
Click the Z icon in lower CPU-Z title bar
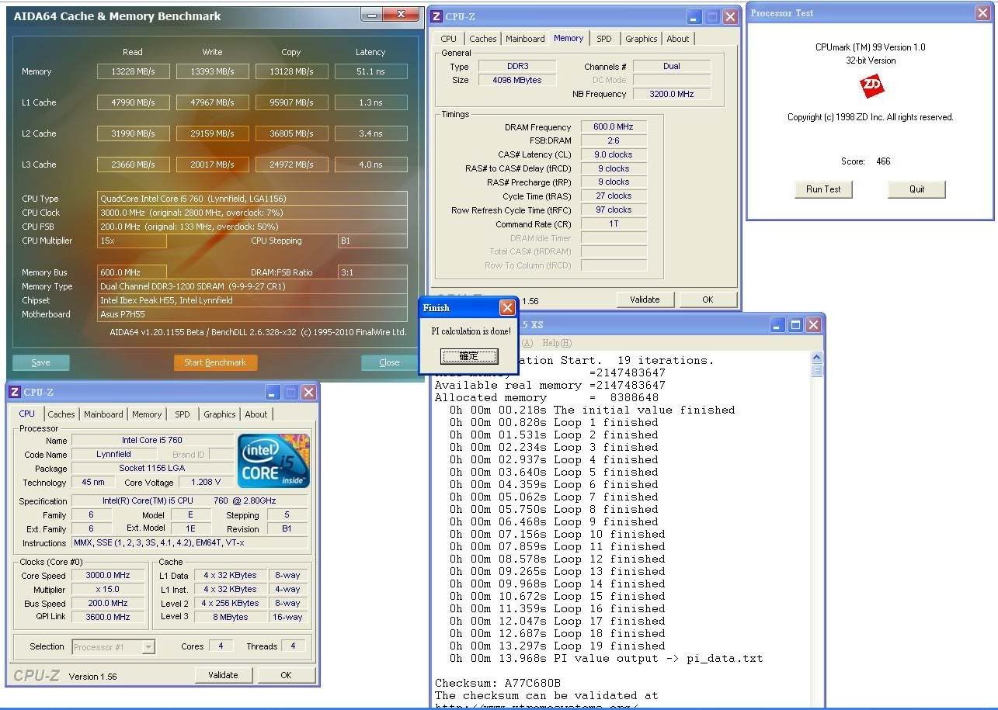tap(15, 392)
